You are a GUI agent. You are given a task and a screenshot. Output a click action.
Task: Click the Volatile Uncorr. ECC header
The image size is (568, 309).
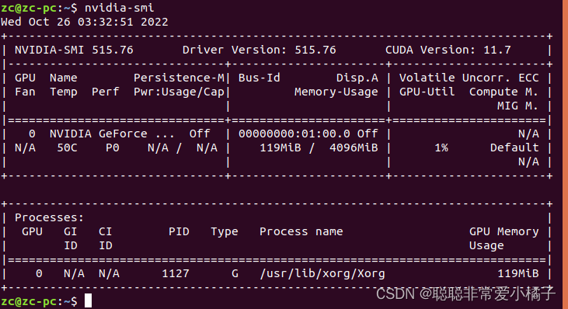[469, 78]
